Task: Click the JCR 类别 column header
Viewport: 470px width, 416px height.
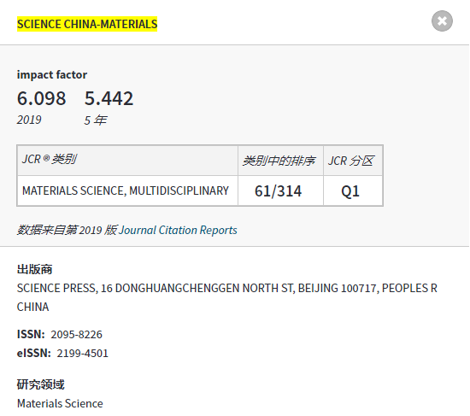Action: point(127,161)
